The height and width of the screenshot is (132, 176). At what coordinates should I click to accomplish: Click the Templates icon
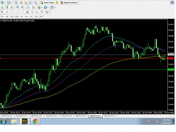[52, 7]
